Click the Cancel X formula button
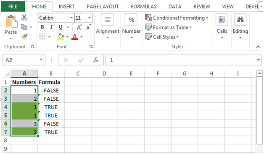 66,60
